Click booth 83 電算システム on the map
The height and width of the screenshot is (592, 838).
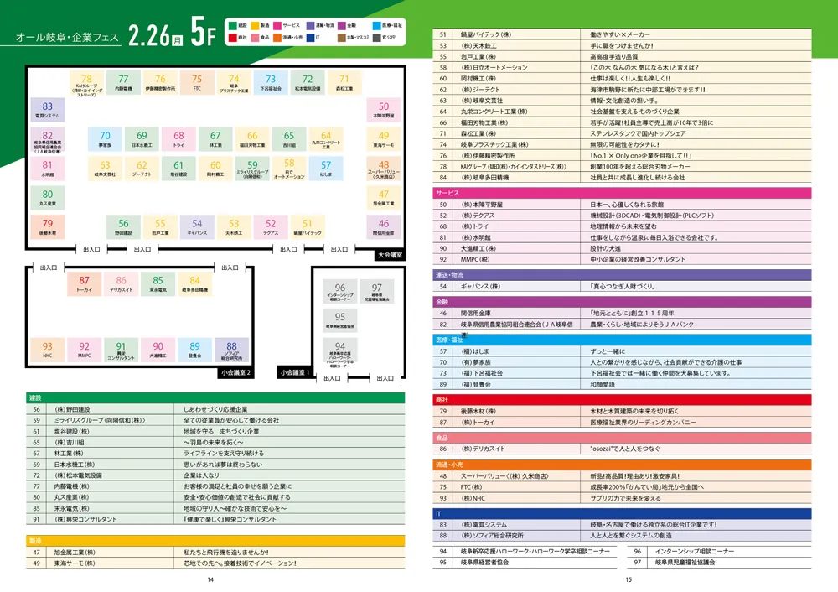[x=48, y=110]
